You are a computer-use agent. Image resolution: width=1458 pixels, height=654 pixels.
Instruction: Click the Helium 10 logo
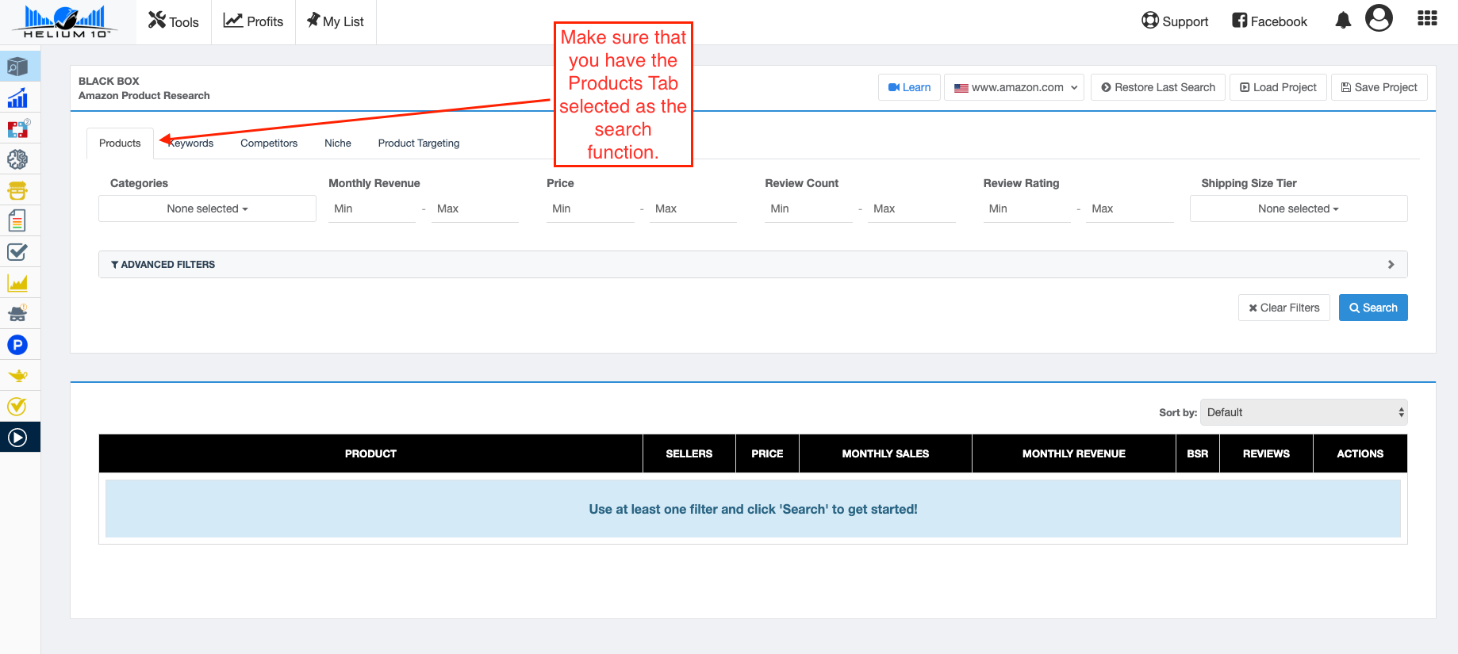tap(65, 21)
